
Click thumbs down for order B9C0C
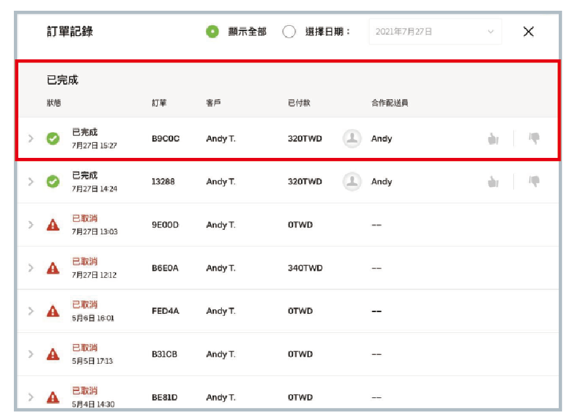pos(534,139)
